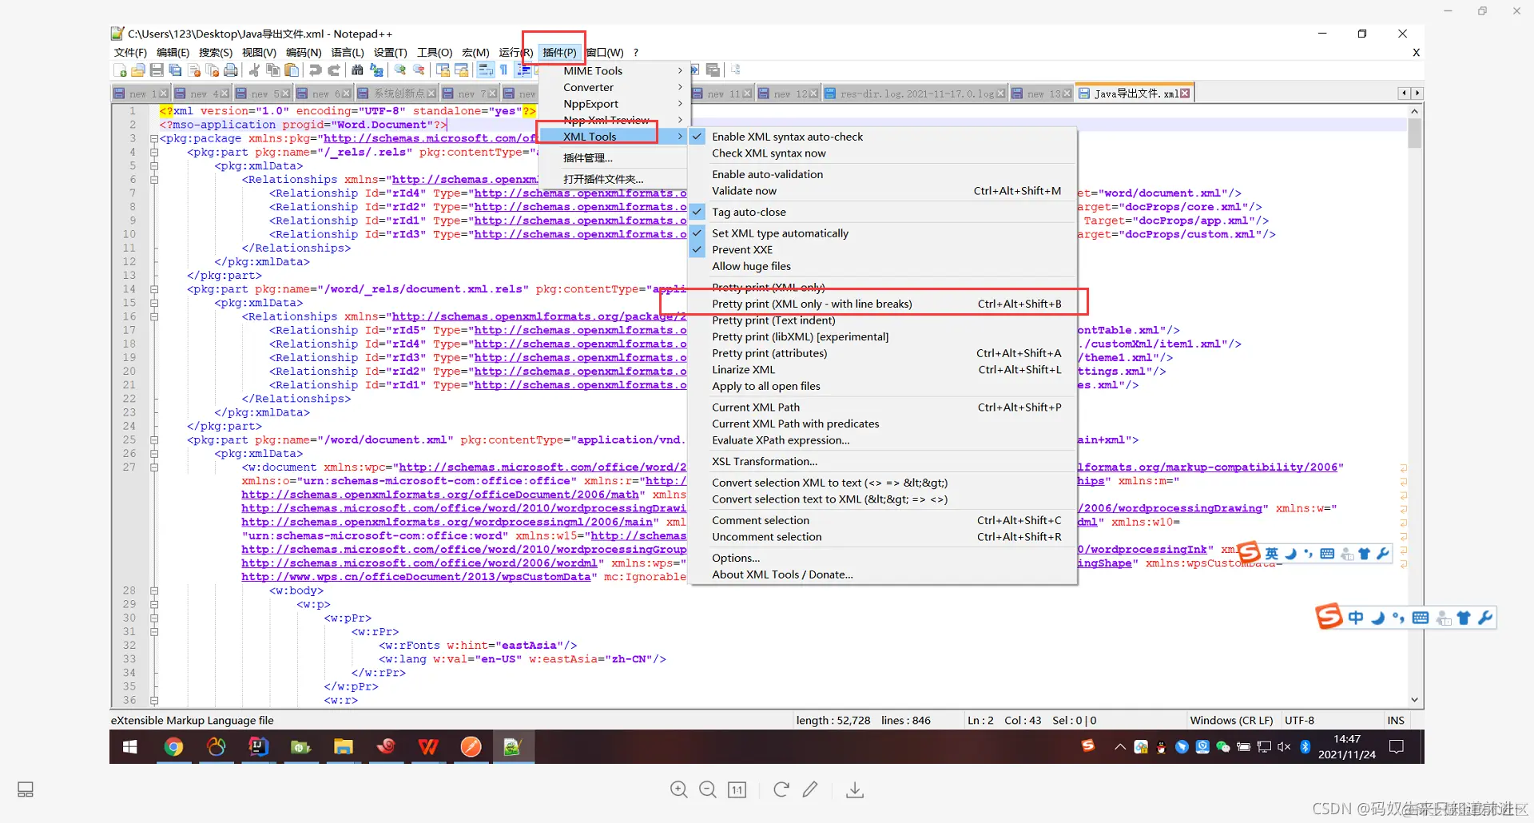Image resolution: width=1534 pixels, height=823 pixels.
Task: Click Validate now in XML Tools
Action: pyautogui.click(x=883, y=191)
